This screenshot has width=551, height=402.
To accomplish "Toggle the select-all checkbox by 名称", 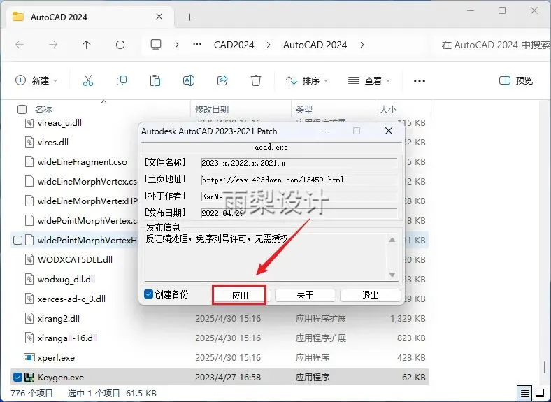I will tap(22, 110).
